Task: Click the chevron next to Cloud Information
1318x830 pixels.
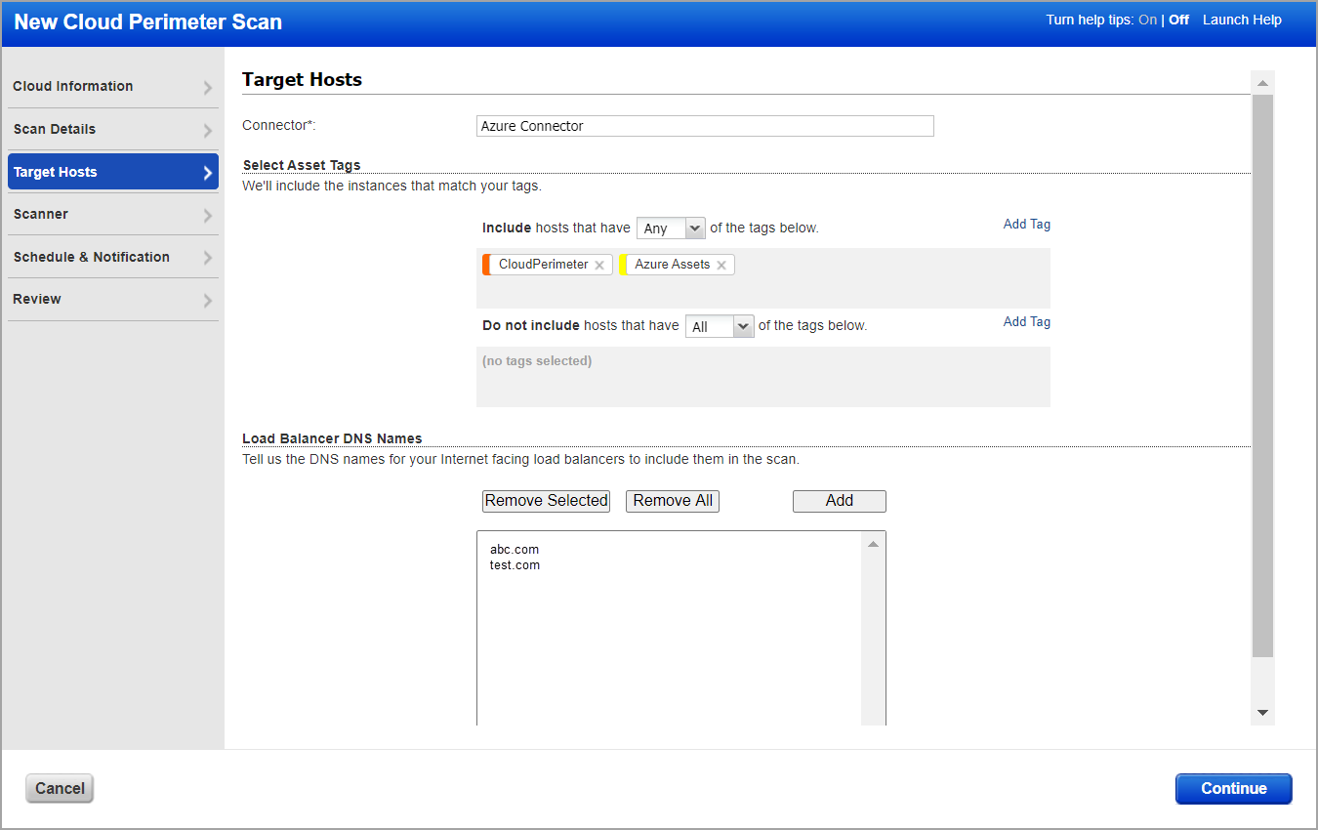Action: [x=208, y=86]
